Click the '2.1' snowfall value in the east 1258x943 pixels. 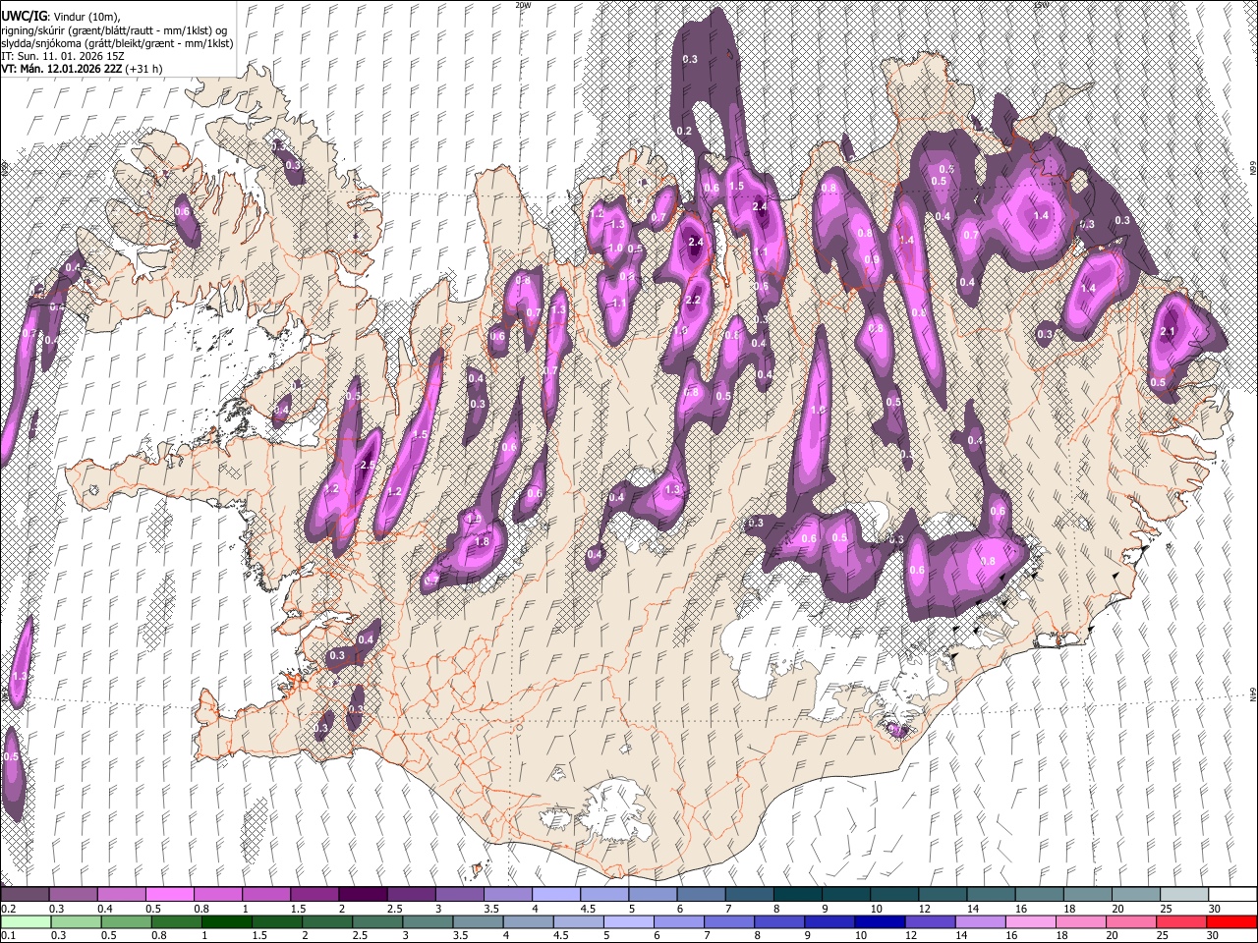coord(1168,332)
